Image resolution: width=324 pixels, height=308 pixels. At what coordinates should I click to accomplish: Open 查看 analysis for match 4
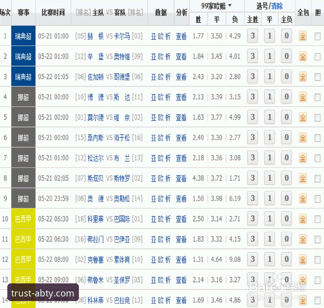[x=181, y=97]
